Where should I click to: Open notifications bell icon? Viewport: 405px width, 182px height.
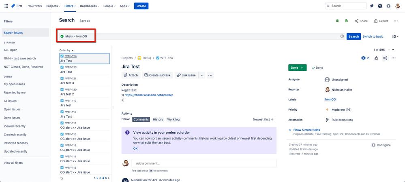click(372, 6)
